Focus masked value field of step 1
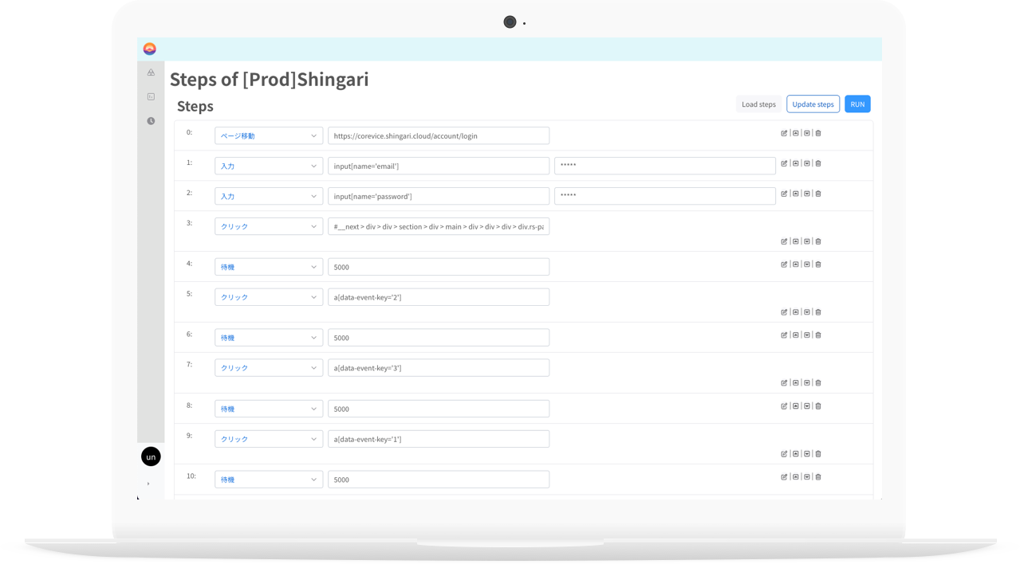 tap(665, 166)
